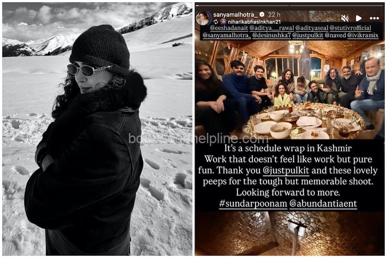Open @naved tagged account
This screenshot has height=258, width=387.
pyautogui.click(x=335, y=35)
